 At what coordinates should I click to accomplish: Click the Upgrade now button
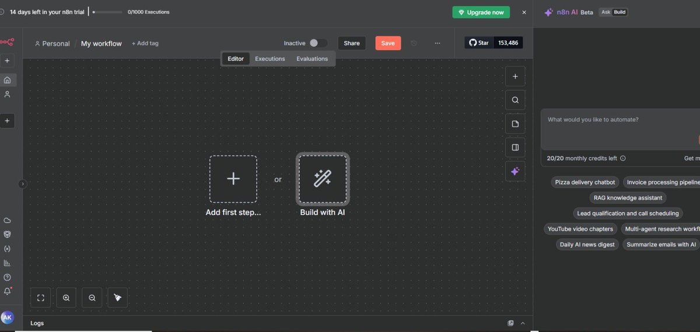tap(481, 12)
